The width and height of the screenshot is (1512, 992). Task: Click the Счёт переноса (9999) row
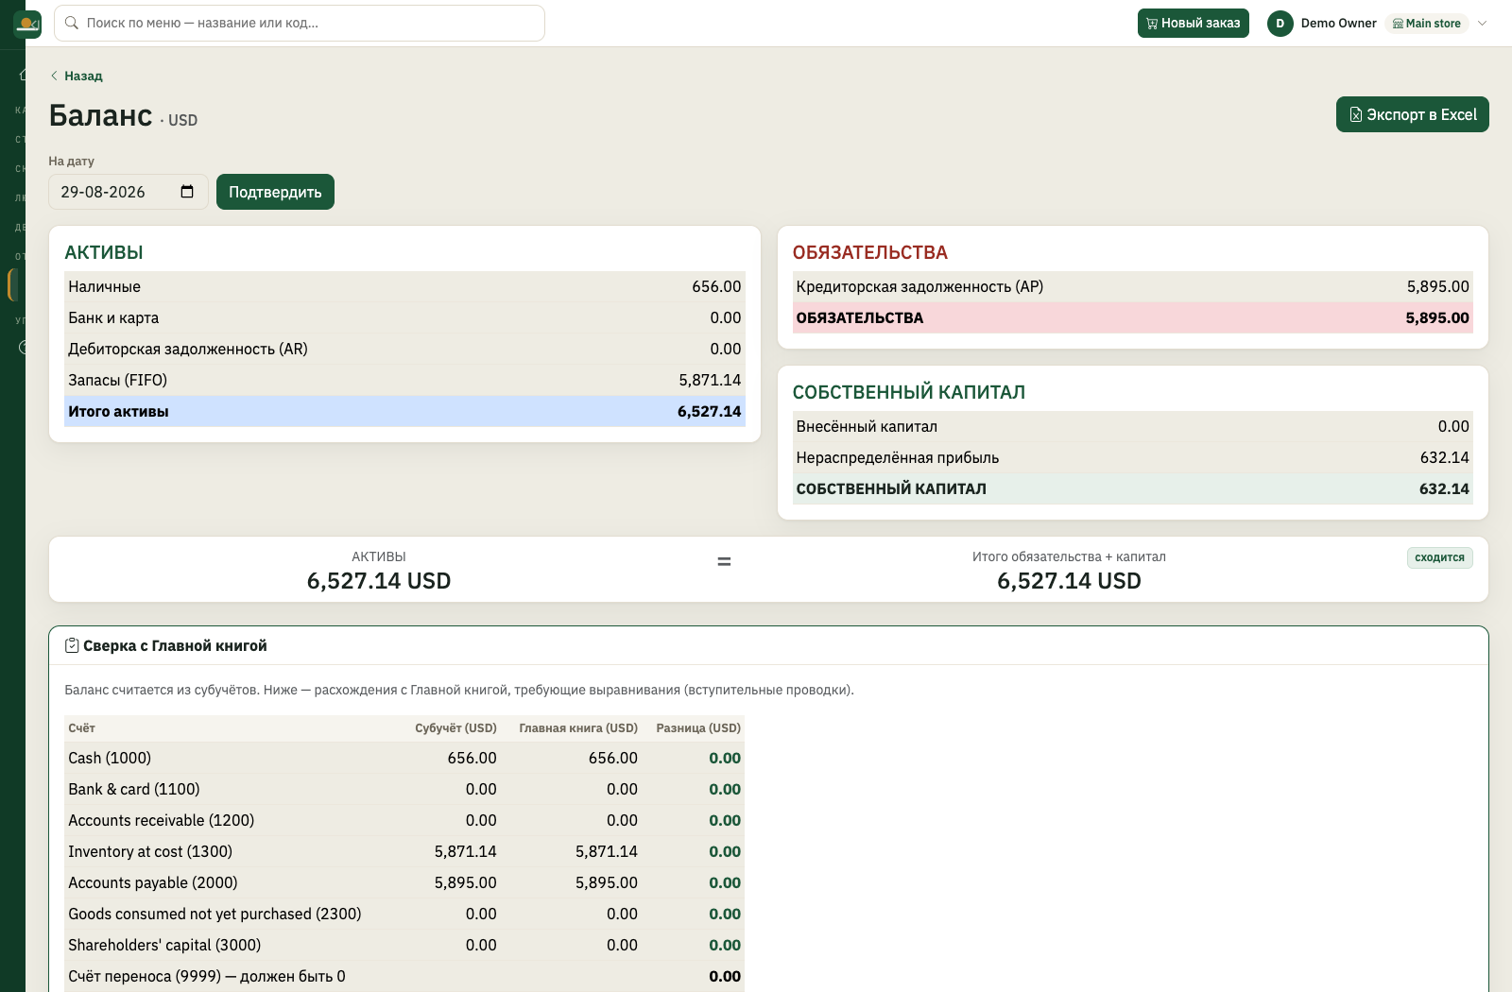404,976
